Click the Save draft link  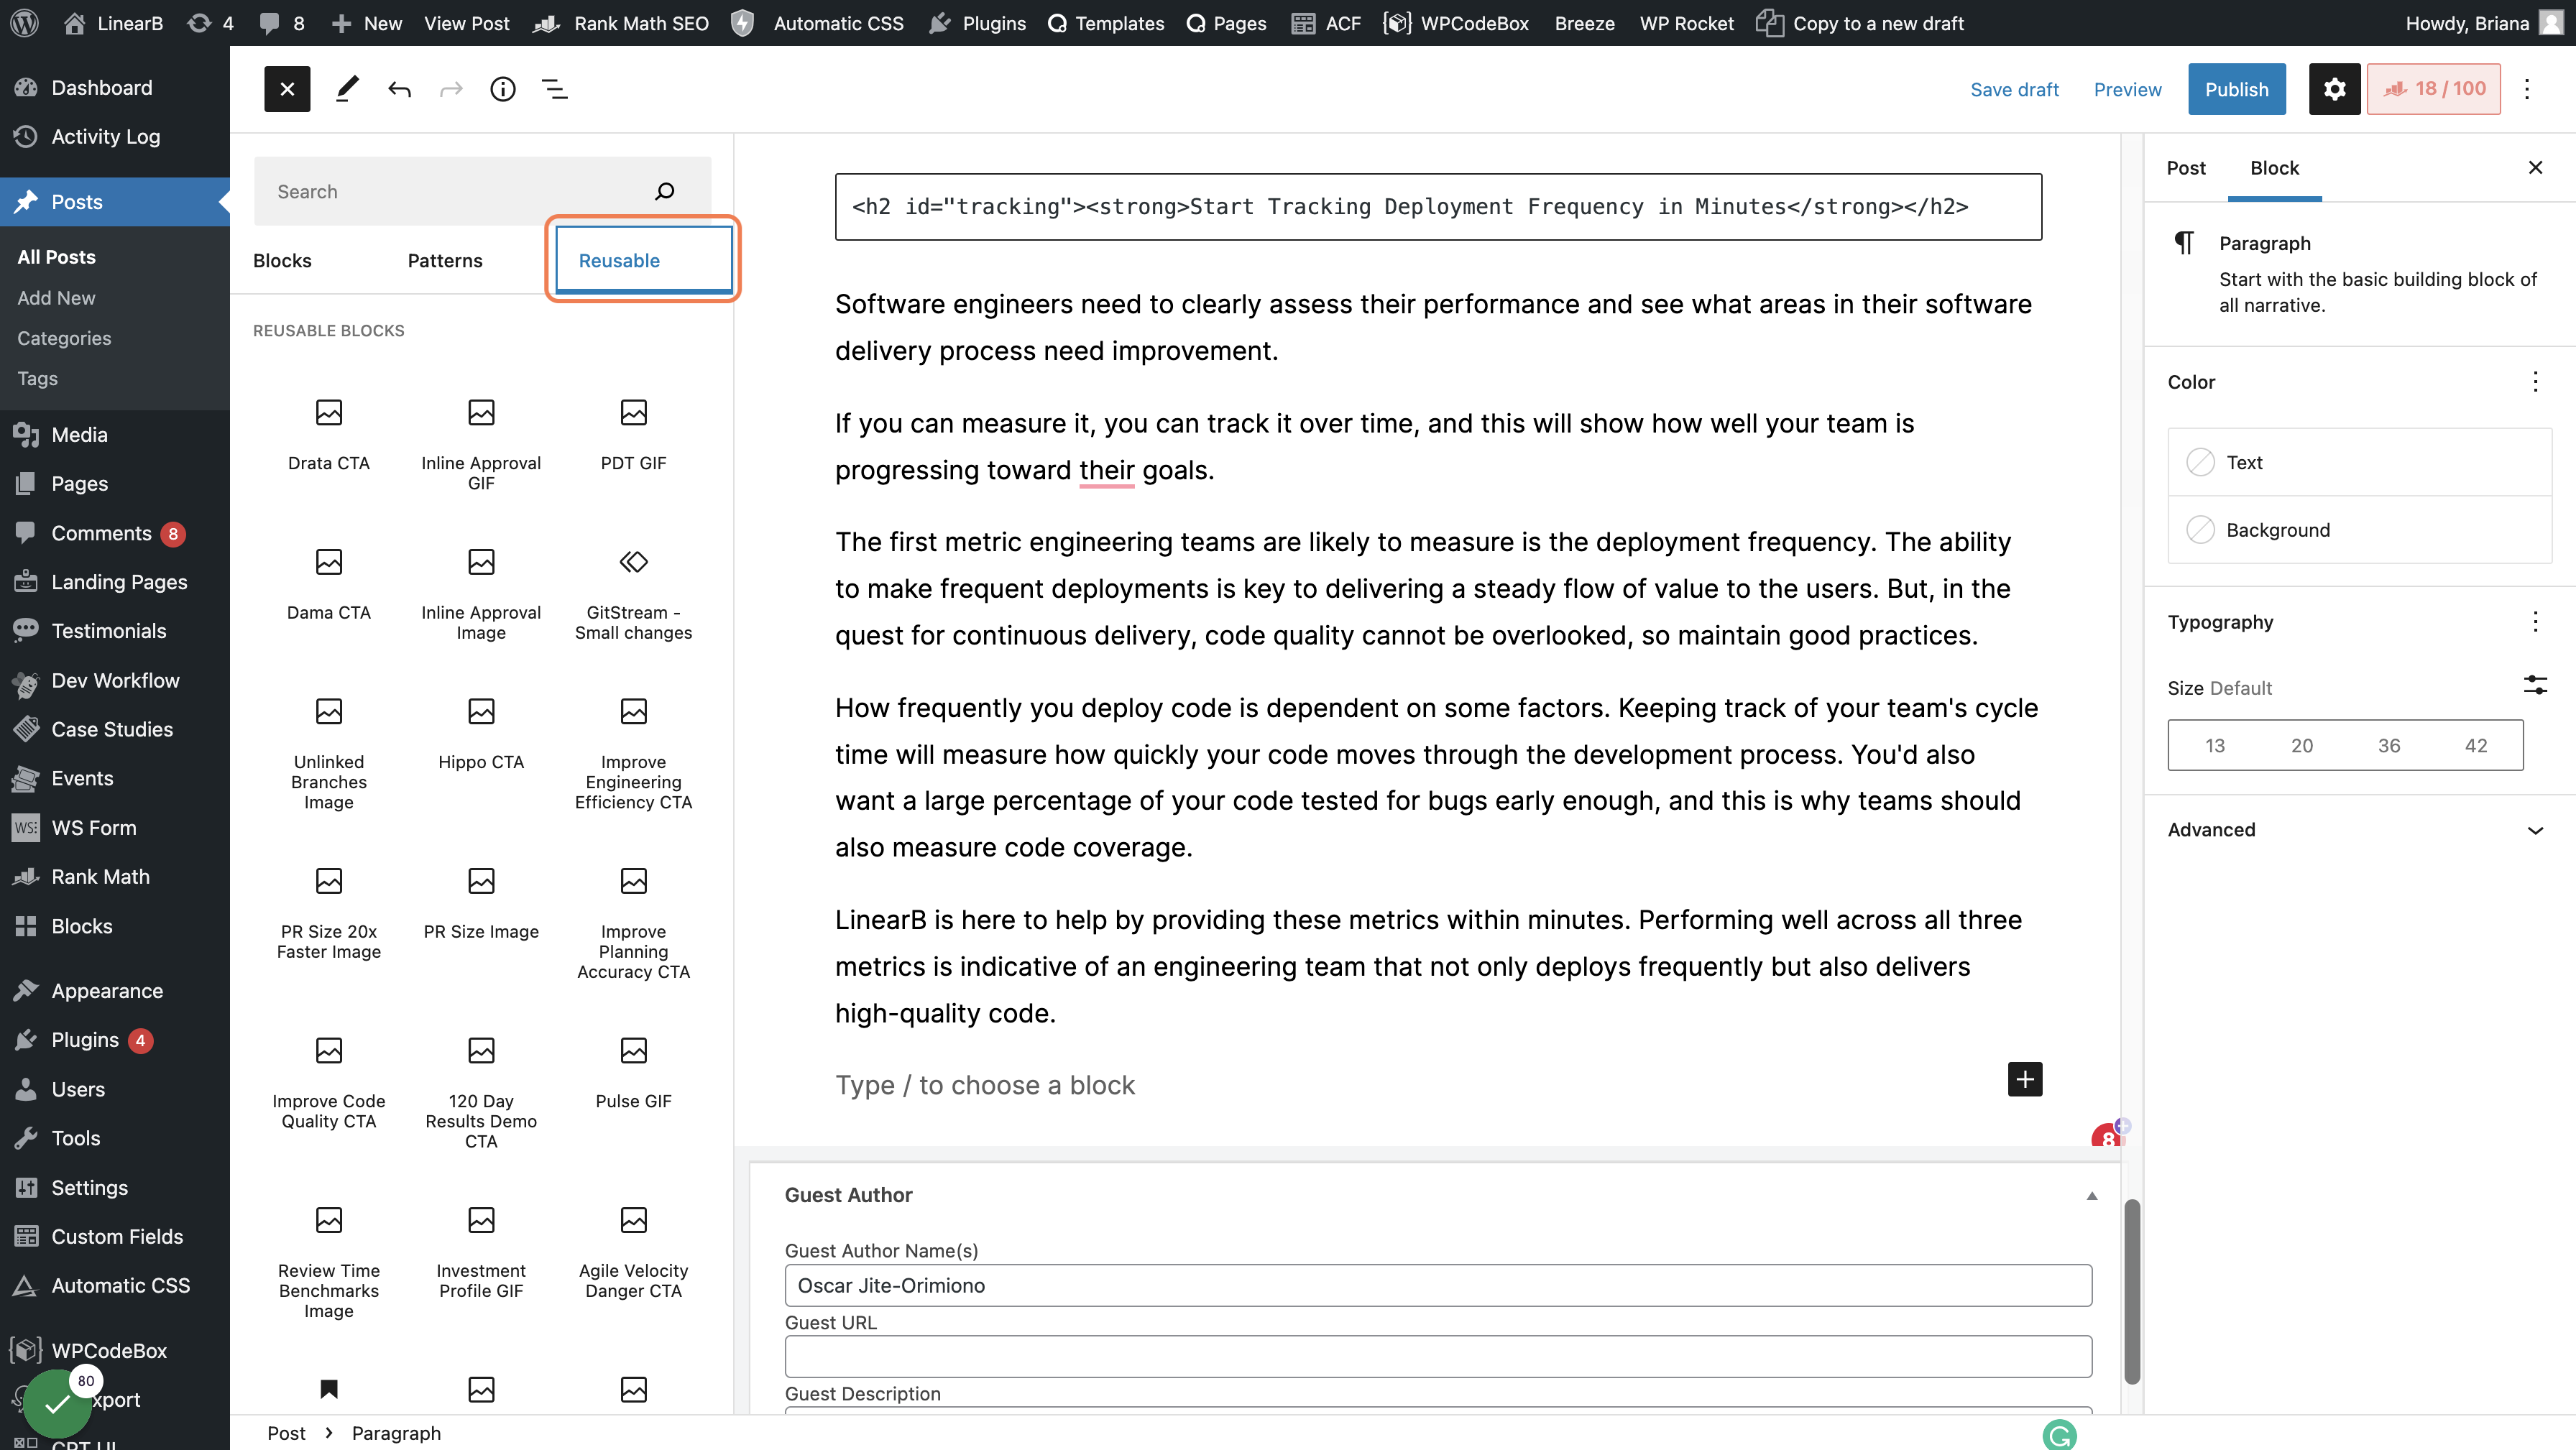pyautogui.click(x=2014, y=89)
